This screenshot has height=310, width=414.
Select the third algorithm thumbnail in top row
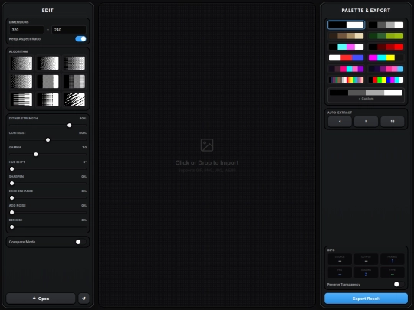(74, 63)
